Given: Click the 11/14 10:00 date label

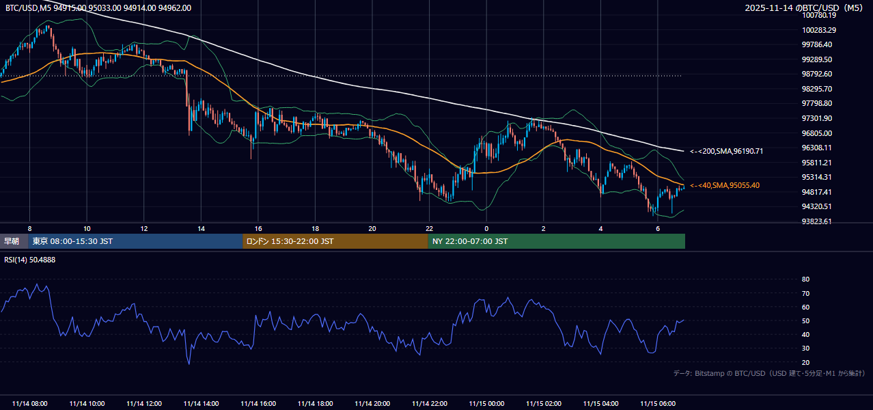Looking at the screenshot, I should click(x=87, y=404).
